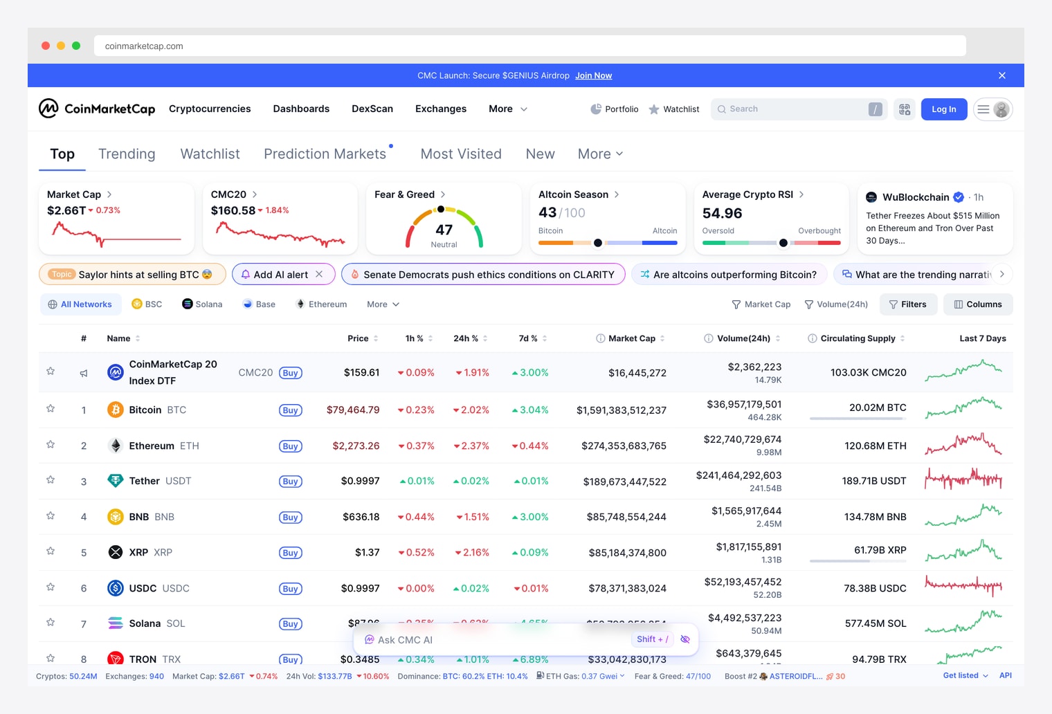Expand the ETH Gas dropdown
This screenshot has height=714, width=1052.
[x=622, y=676]
